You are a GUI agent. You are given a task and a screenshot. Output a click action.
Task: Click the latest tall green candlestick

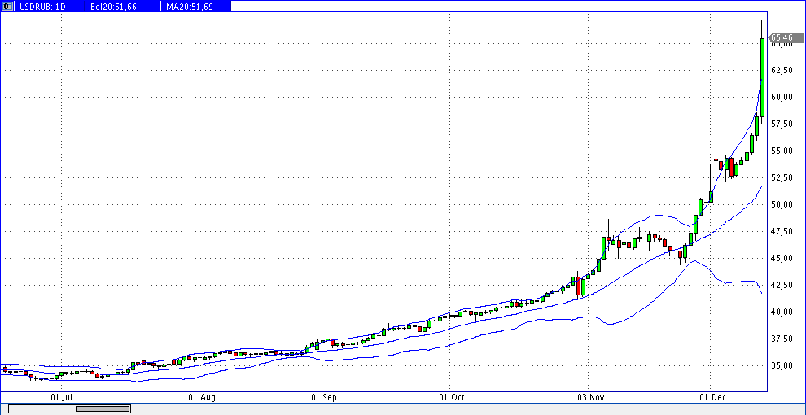762,77
